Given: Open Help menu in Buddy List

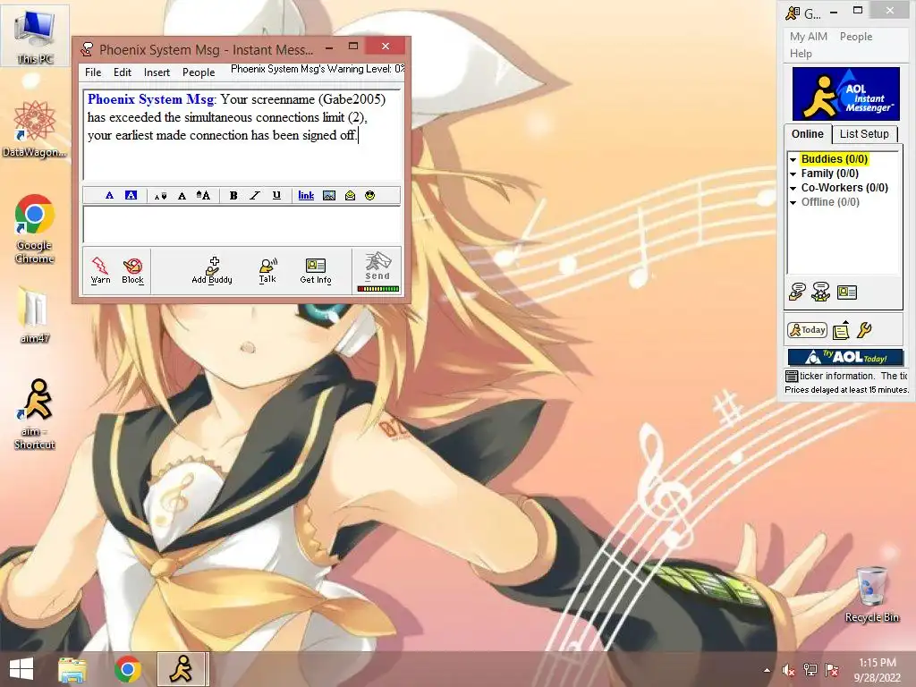Looking at the screenshot, I should (801, 53).
